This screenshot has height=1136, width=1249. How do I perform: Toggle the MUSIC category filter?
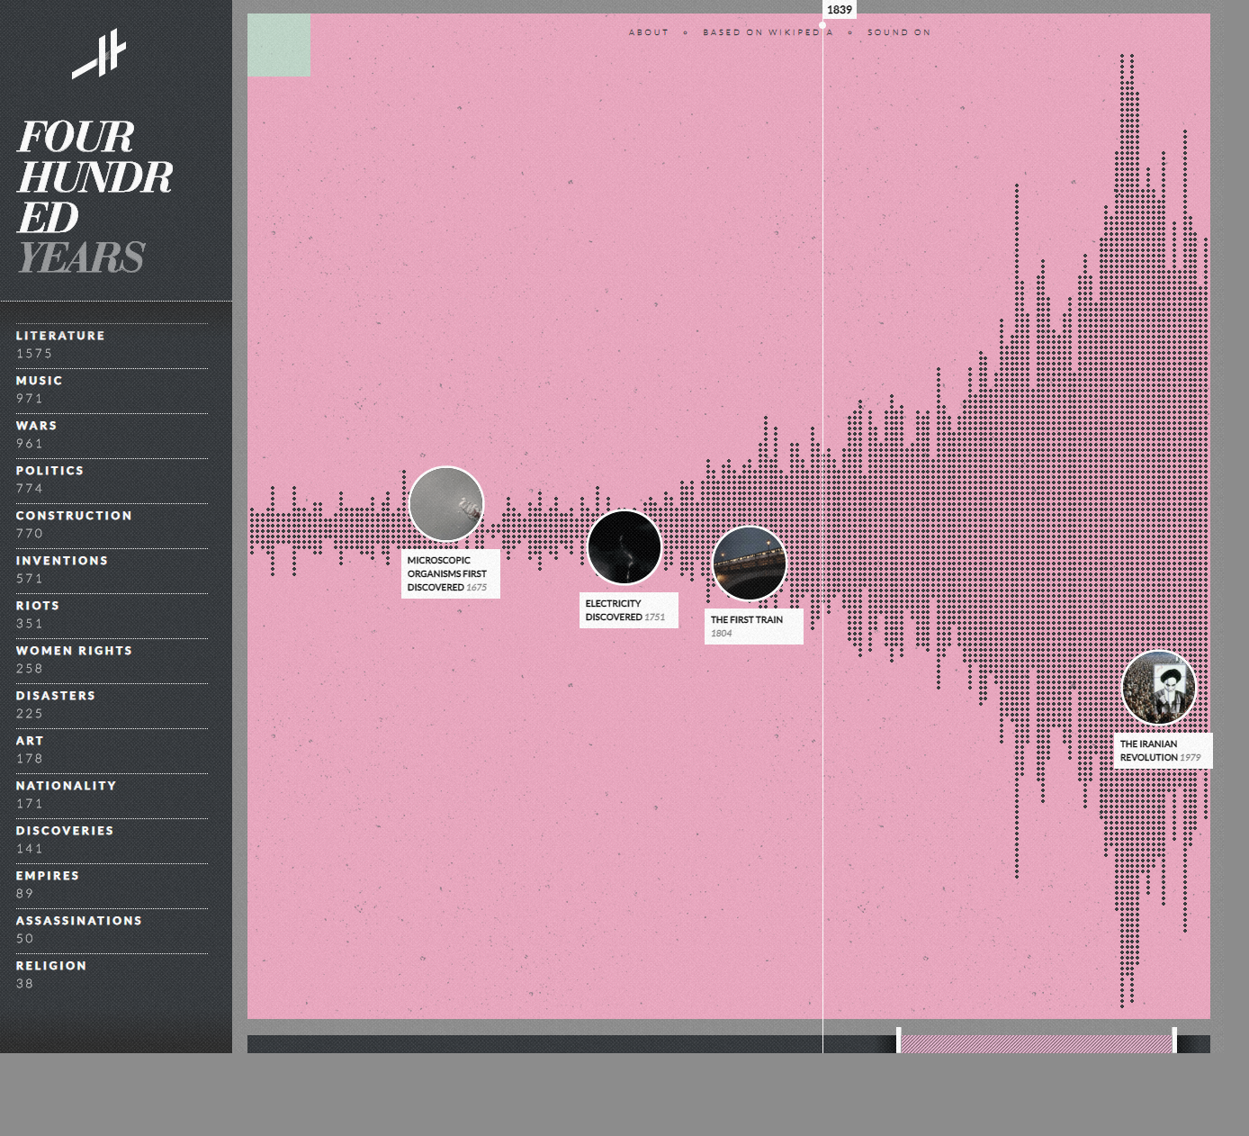pos(38,380)
